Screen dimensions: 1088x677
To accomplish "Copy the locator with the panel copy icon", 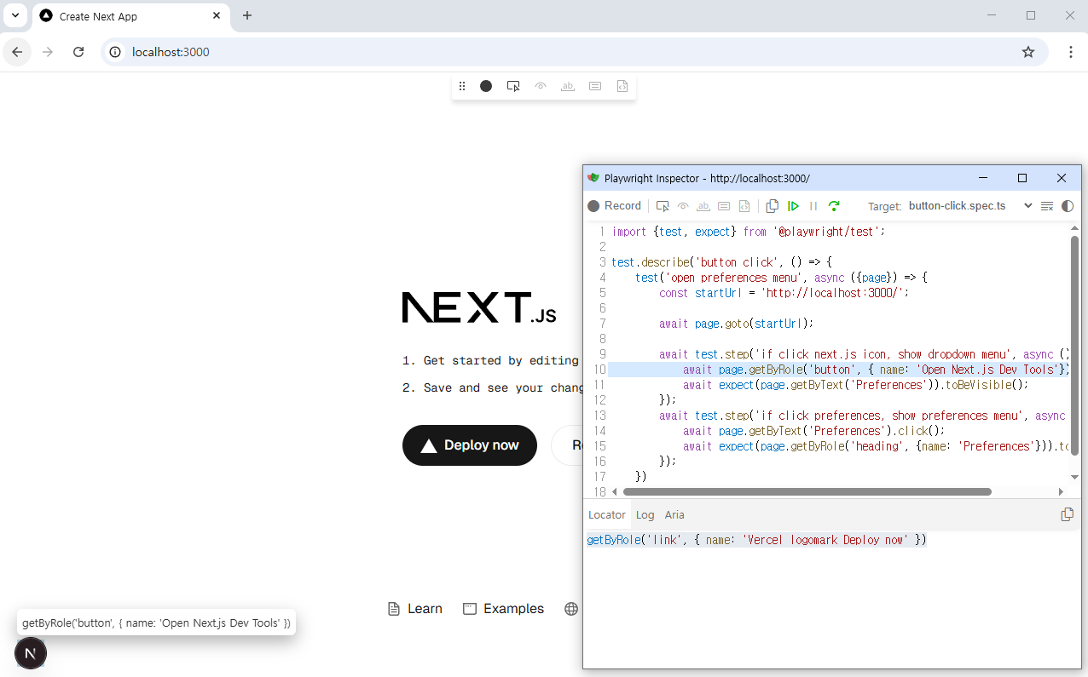I will 1067,514.
